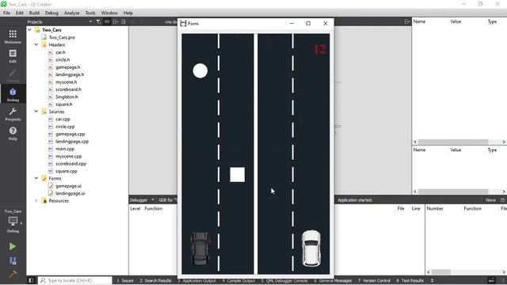The width and height of the screenshot is (507, 285).
Task: Click the split Projects pane icon
Action: point(116,21)
